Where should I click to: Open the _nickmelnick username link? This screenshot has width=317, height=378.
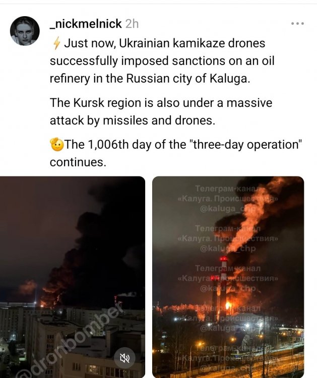coord(86,24)
